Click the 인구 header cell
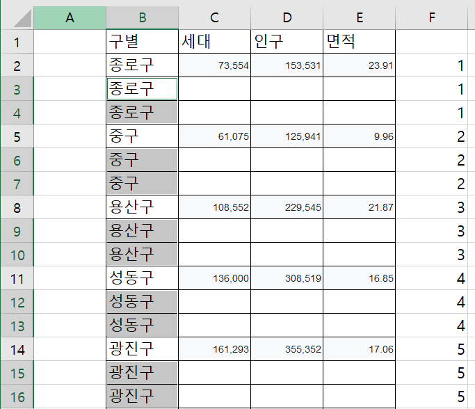This screenshot has width=475, height=409. pos(287,42)
